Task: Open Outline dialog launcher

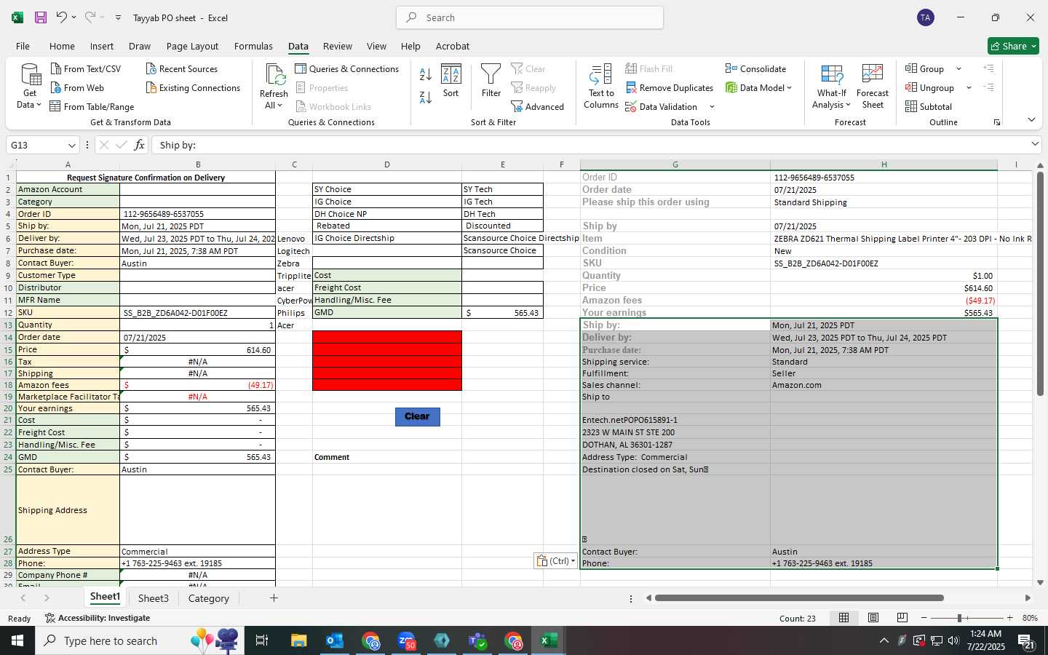Action: pos(997,122)
